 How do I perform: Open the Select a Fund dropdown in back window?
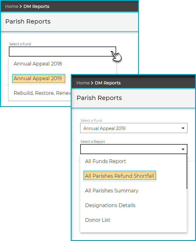click(62, 51)
